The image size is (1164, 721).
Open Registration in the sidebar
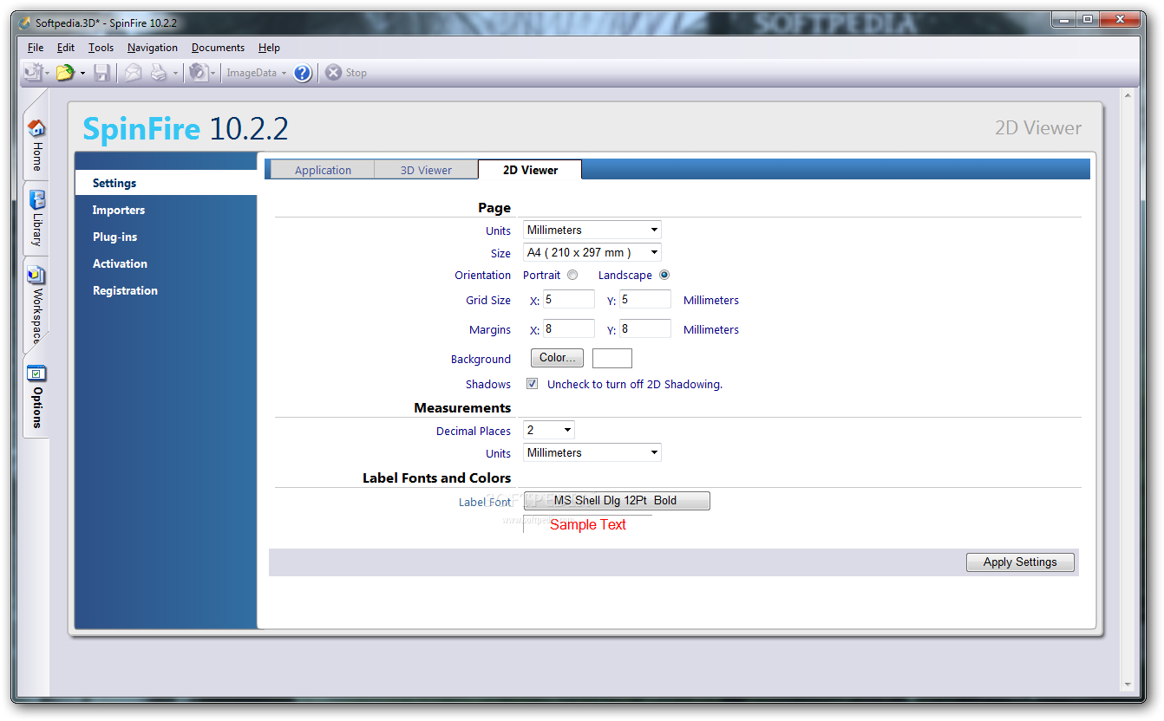(x=125, y=290)
